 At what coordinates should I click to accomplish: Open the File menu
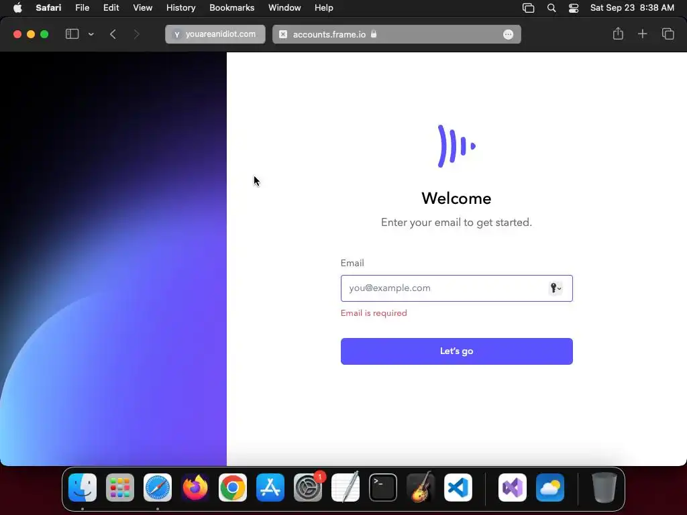tap(82, 8)
